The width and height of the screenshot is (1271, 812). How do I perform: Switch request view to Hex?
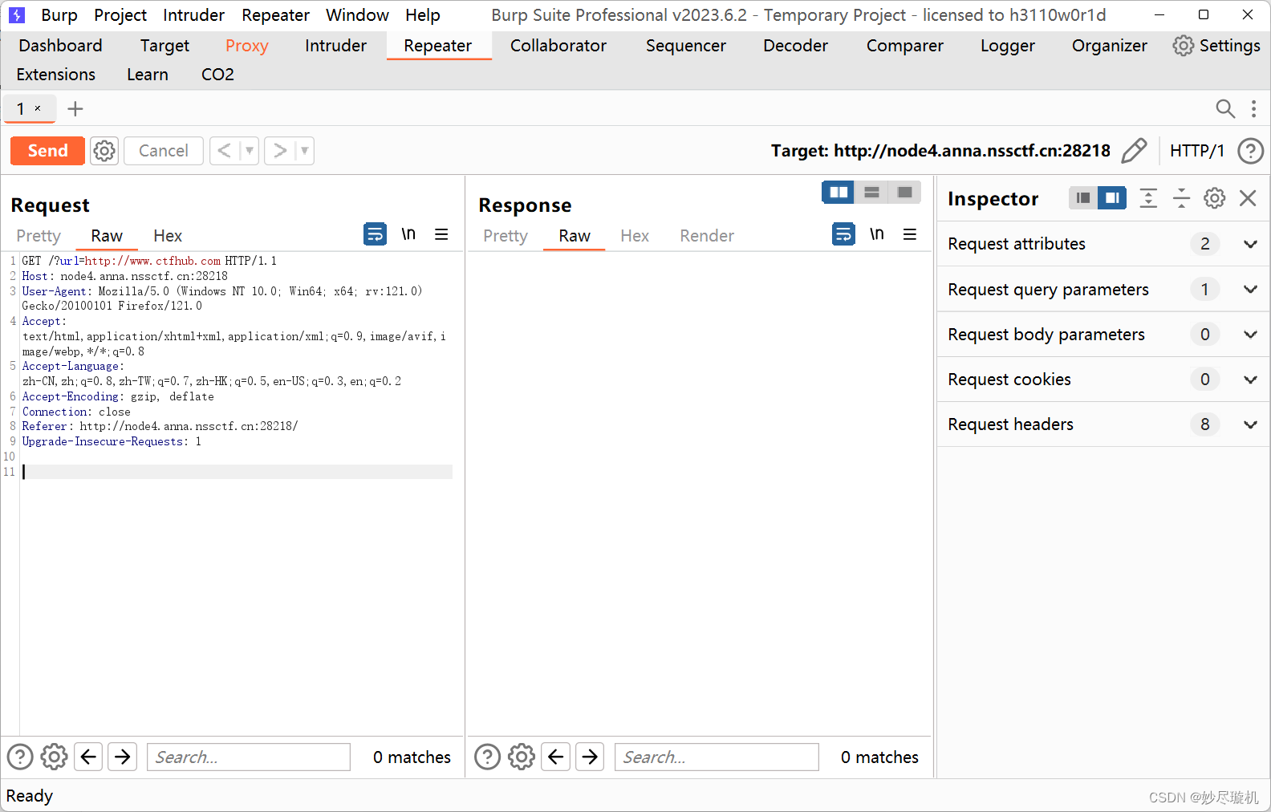tap(168, 236)
